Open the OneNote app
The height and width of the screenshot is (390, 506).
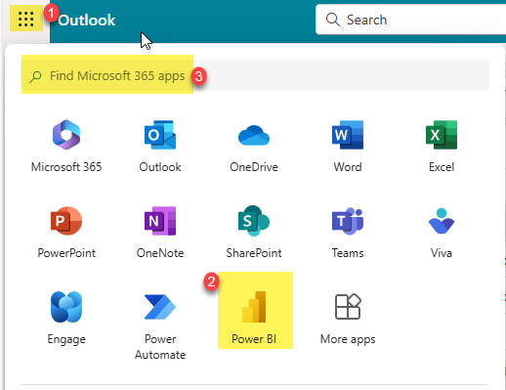click(160, 232)
